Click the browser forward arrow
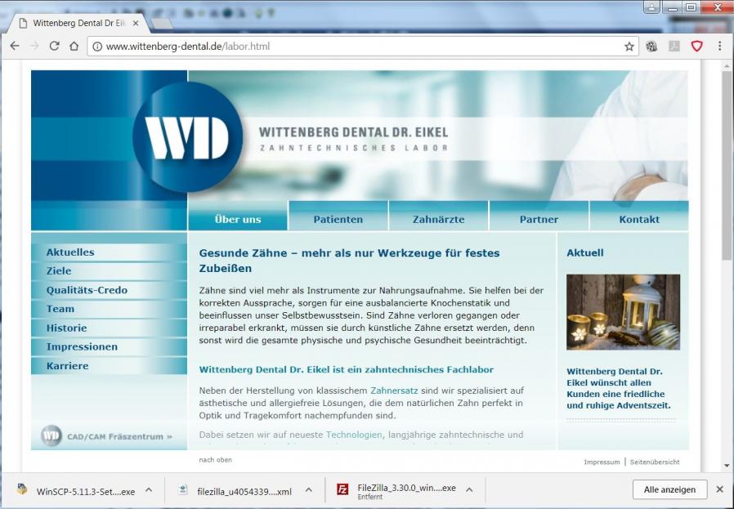734x509 pixels. click(x=34, y=46)
